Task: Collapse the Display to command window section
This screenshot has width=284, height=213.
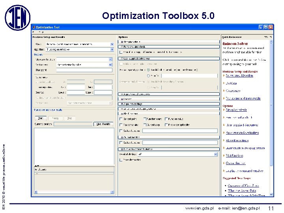Action: pos(122,149)
